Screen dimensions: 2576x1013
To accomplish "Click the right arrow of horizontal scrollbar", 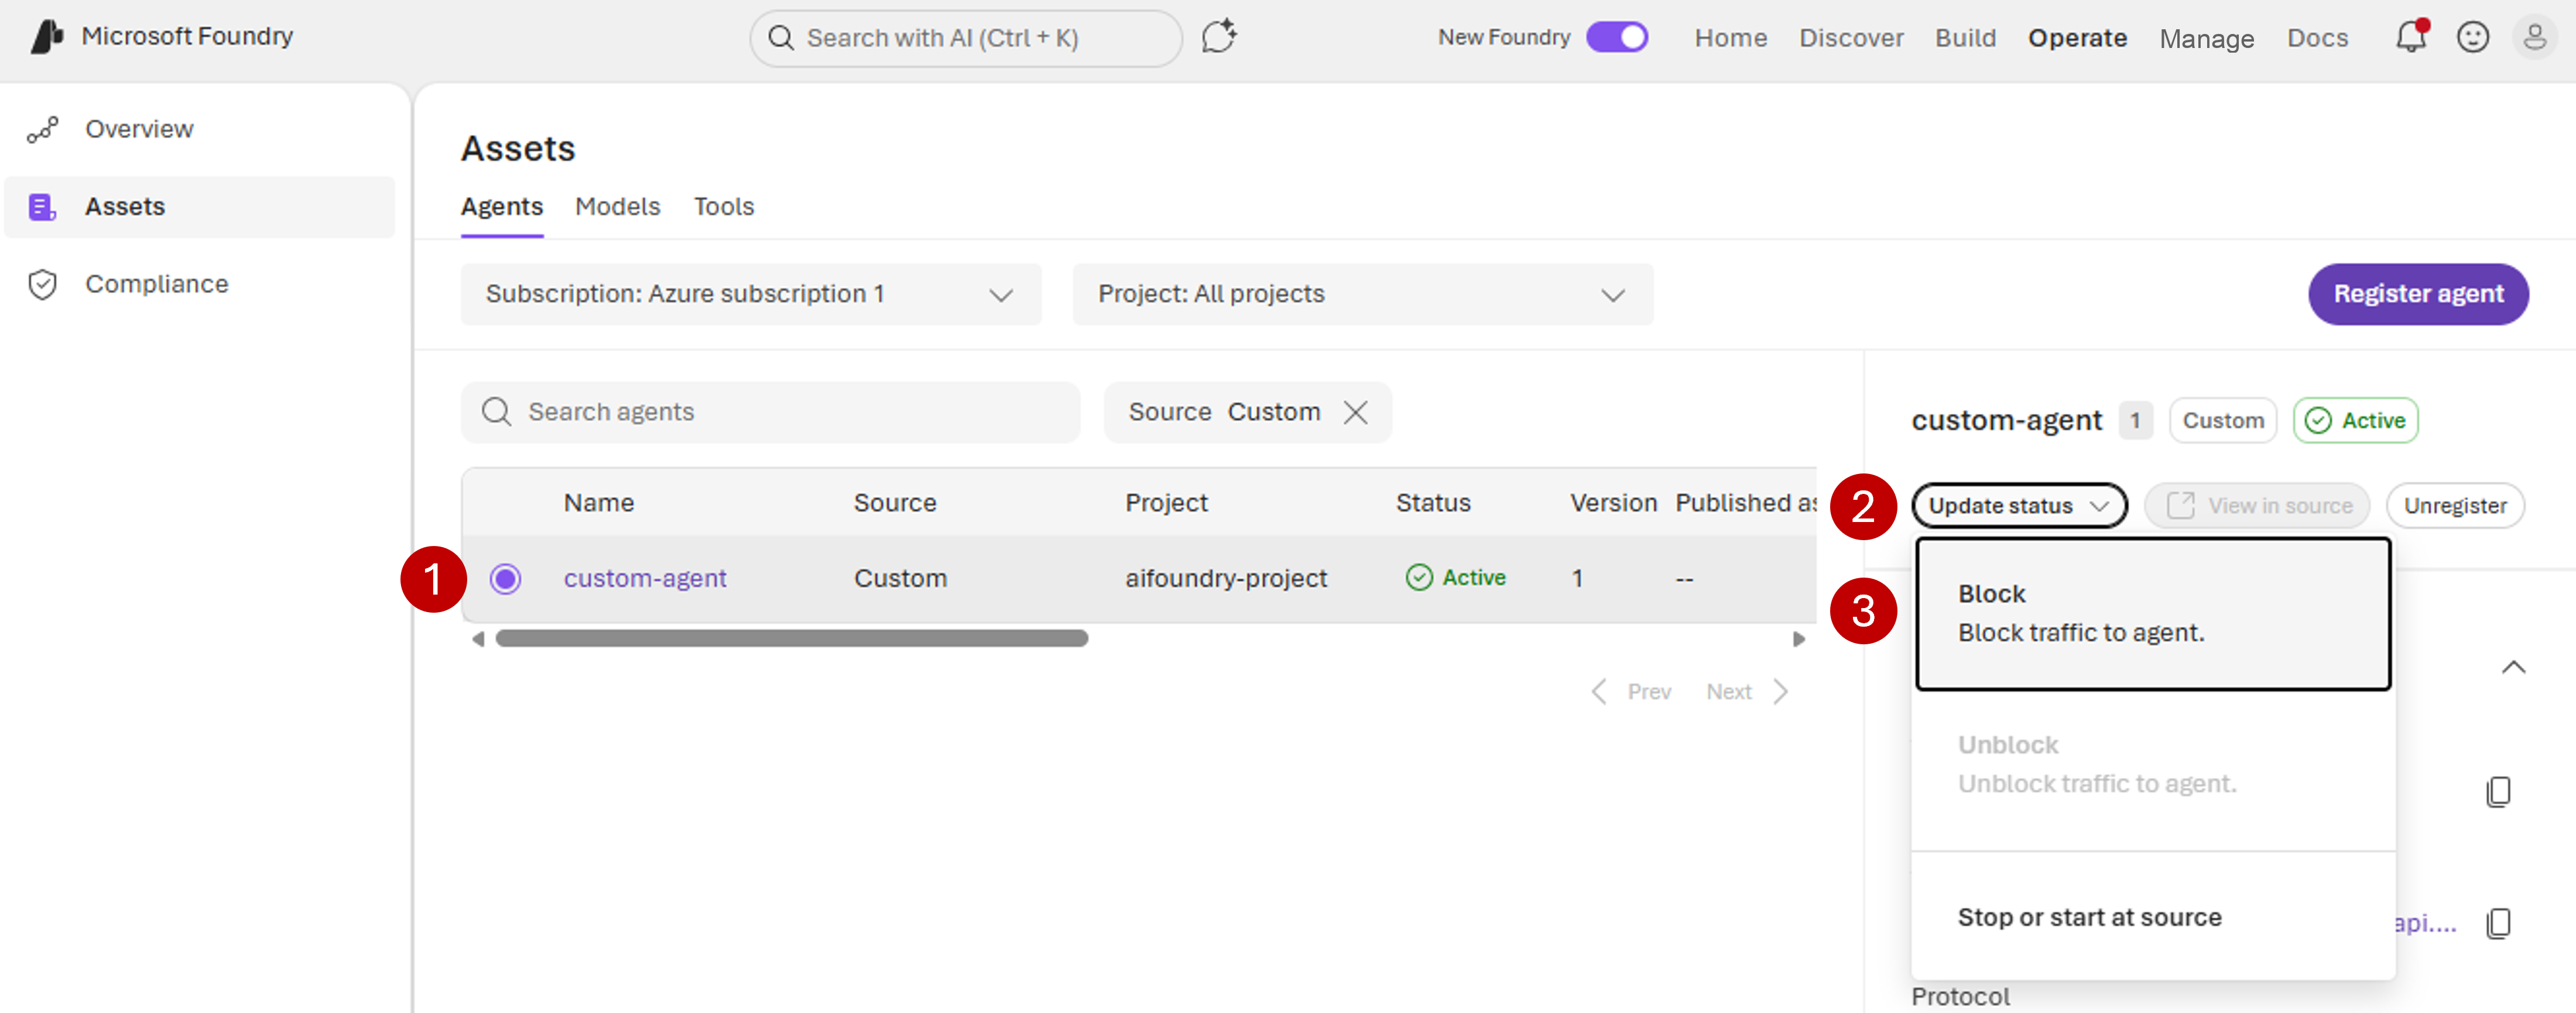I will point(1799,638).
